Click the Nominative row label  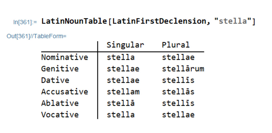pos(64,57)
